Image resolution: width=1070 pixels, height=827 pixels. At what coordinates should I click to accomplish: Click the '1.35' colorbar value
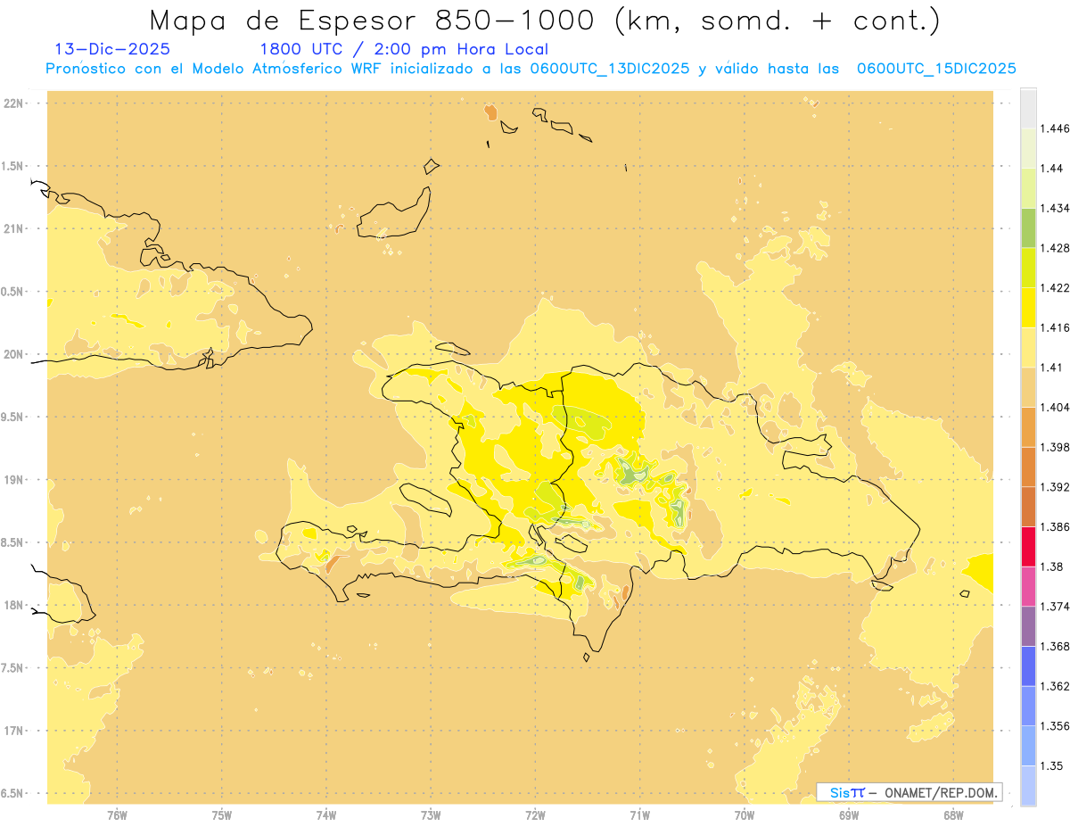coord(1051,765)
